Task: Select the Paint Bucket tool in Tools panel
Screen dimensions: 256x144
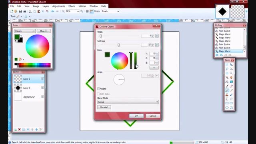Action: 227,82
